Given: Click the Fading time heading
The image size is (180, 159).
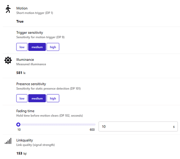Looking at the screenshot, I should click(25, 111).
